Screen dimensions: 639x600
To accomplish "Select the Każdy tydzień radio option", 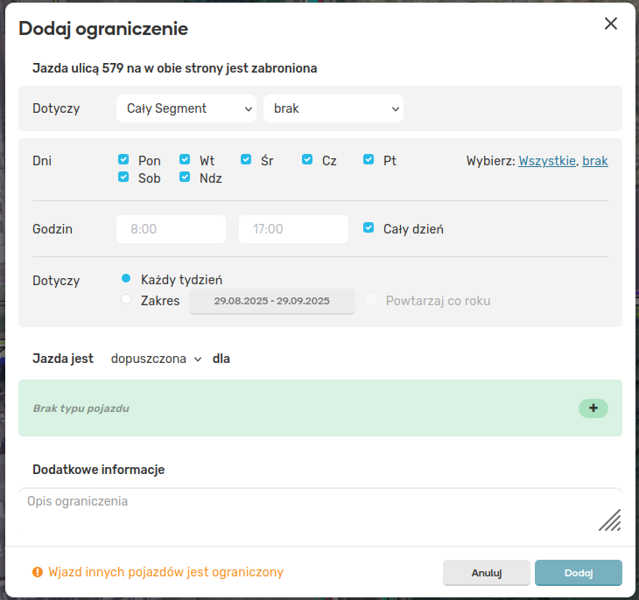I will [126, 279].
